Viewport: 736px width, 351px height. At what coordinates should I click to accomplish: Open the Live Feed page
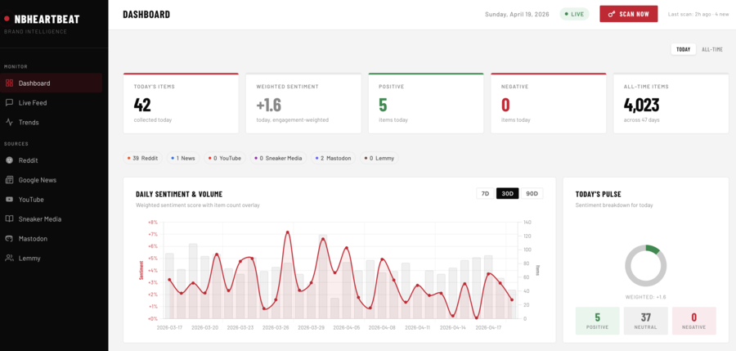52,102
